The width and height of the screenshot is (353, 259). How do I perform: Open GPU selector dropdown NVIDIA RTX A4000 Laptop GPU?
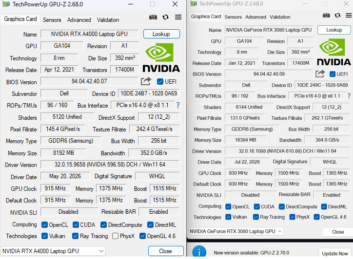[x=53, y=251]
